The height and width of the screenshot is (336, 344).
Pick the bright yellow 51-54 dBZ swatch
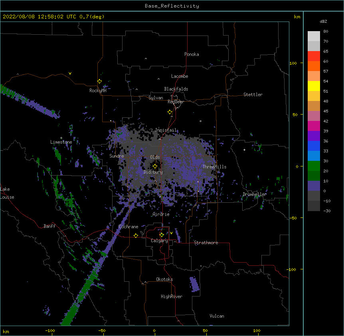click(314, 86)
